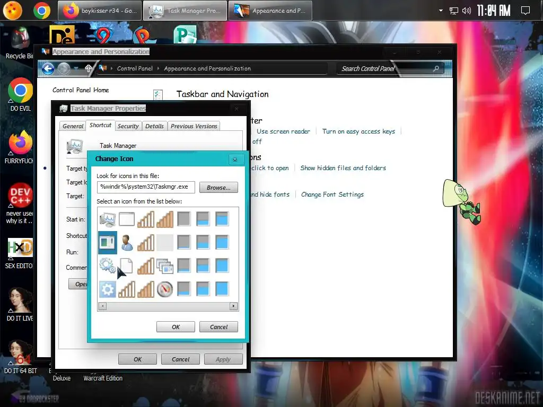Image resolution: width=543 pixels, height=407 pixels.
Task: Go back in Control Panel window
Action: point(48,68)
